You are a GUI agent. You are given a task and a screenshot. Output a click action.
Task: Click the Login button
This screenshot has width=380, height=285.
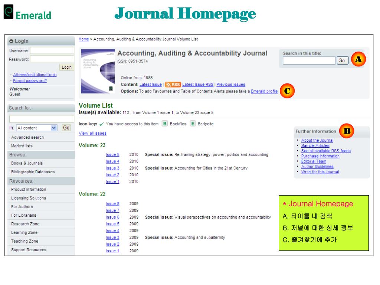pyautogui.click(x=66, y=67)
